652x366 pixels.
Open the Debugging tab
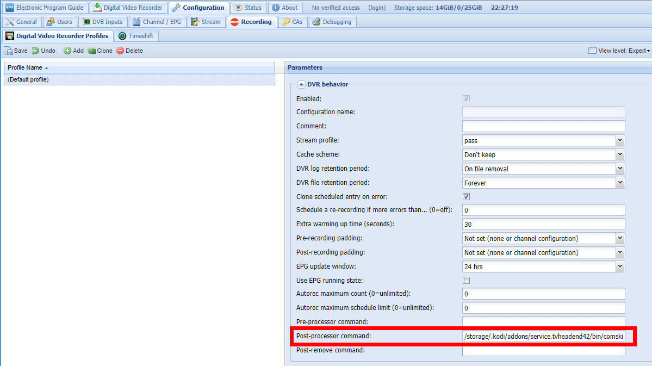click(x=332, y=22)
